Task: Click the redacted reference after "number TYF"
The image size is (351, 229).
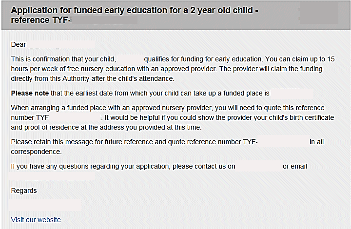Action: click(x=75, y=117)
